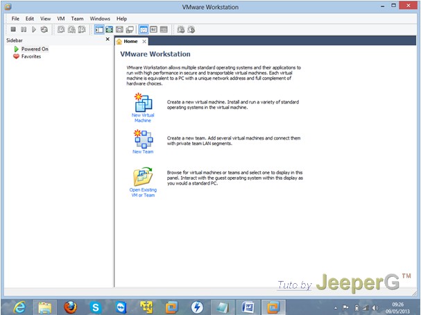Image resolution: width=421 pixels, height=315 pixels.
Task: Open the View menu
Action: [45, 19]
